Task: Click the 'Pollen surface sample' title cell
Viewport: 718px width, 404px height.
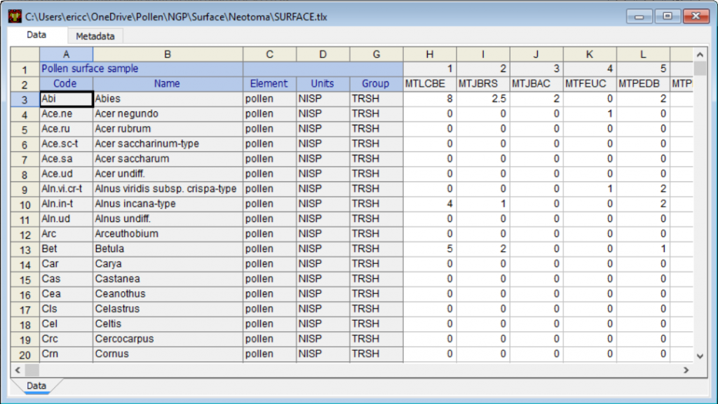Action: pyautogui.click(x=141, y=69)
